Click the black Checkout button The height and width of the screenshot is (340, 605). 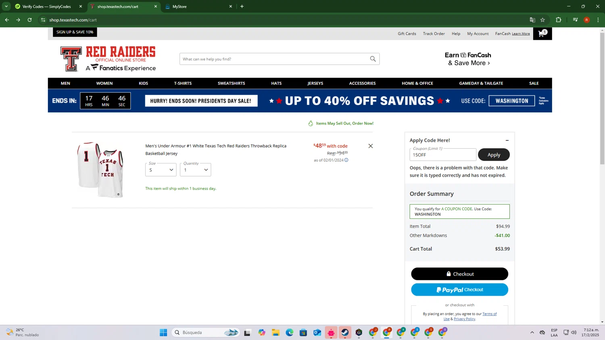[459, 274]
